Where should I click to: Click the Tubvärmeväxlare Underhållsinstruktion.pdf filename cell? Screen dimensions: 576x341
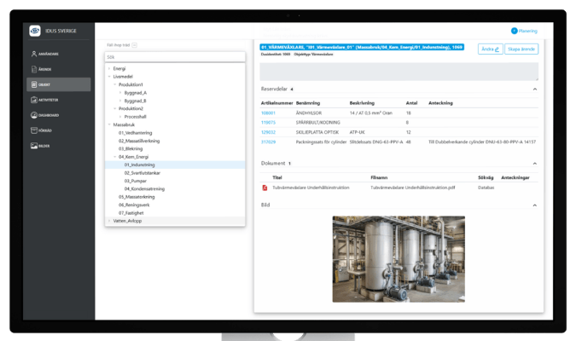pos(412,188)
